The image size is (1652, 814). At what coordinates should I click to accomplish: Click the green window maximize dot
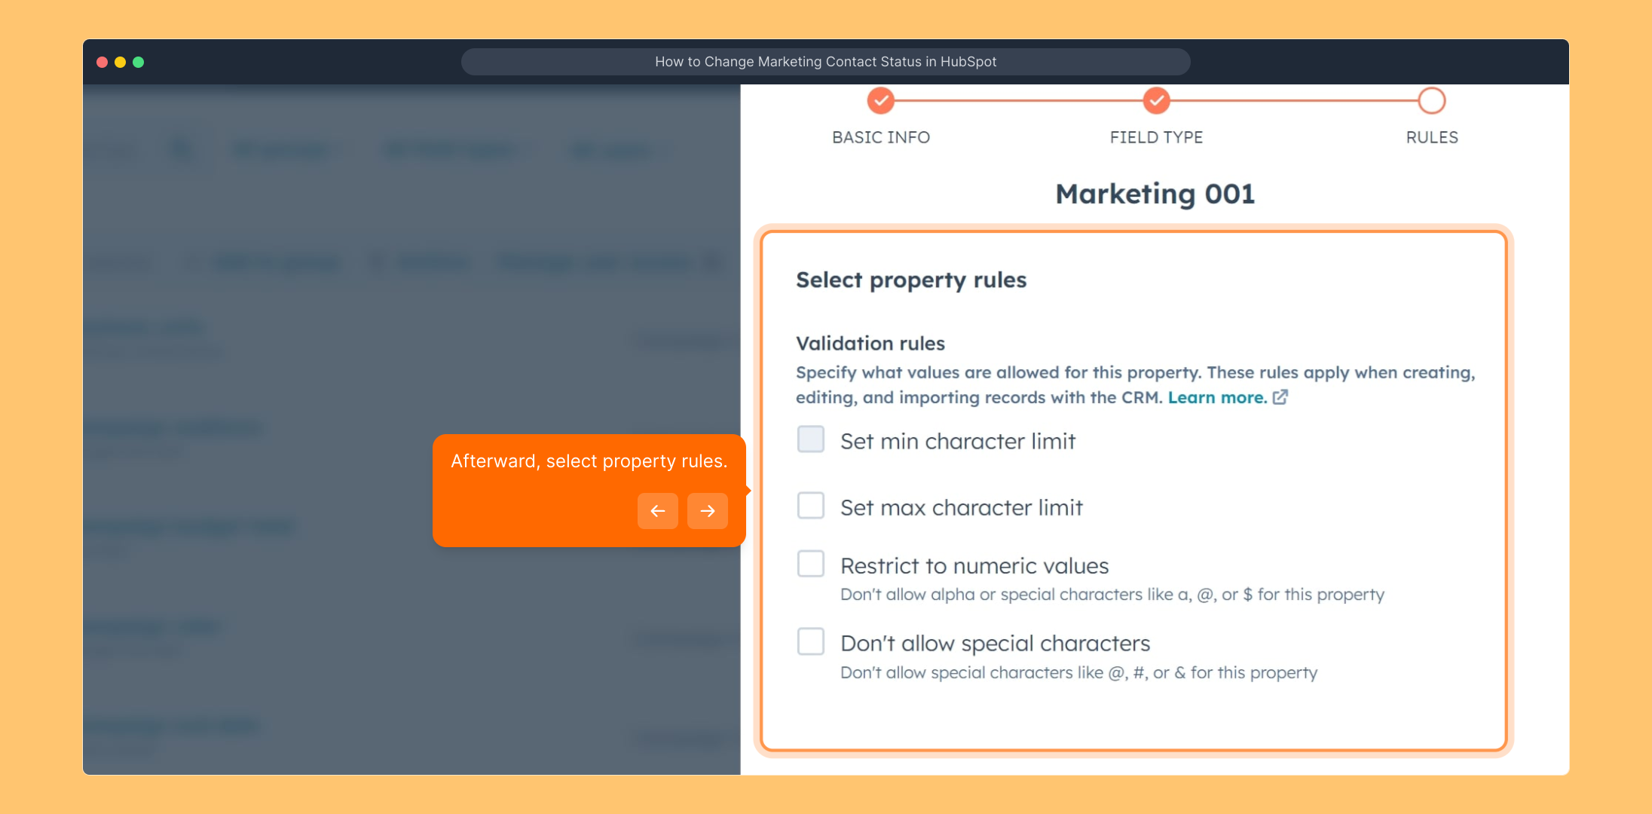pyautogui.click(x=139, y=62)
